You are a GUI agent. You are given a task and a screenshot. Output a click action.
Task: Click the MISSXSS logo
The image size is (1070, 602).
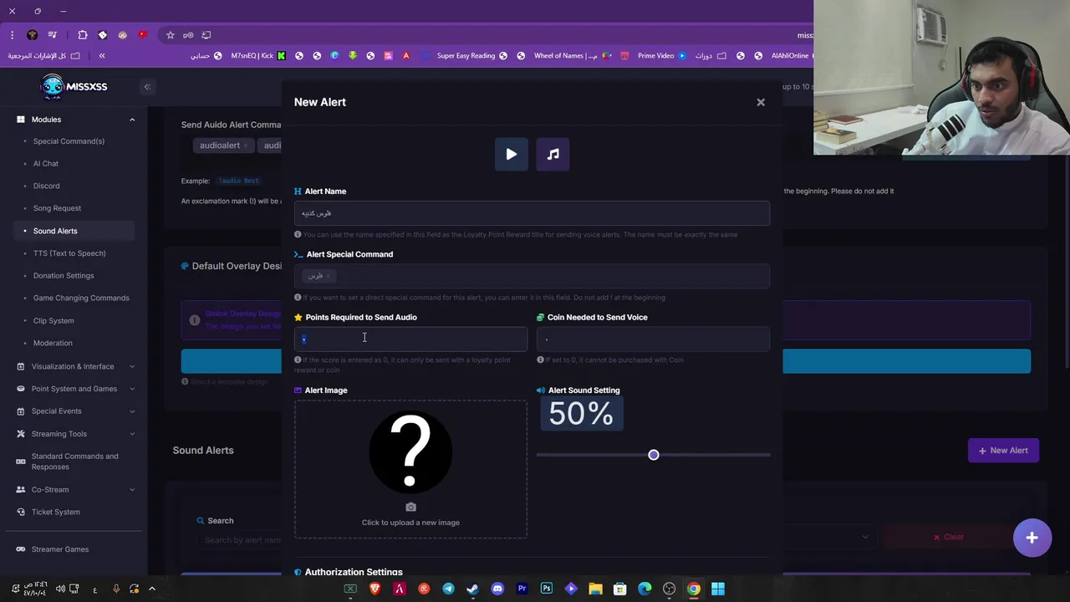(74, 86)
